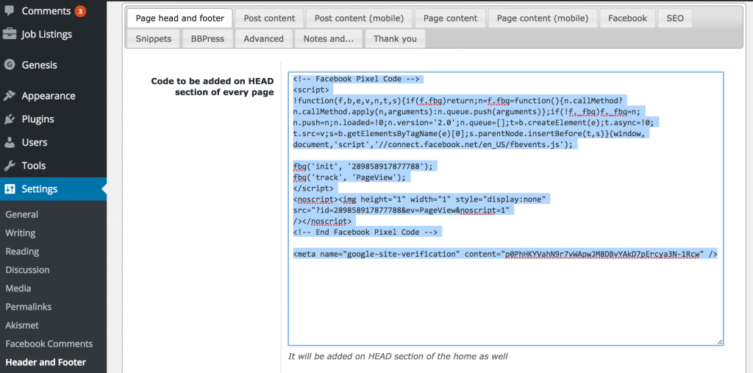Switch to Page head and footer tab
Screen dimensions: 753x373
tap(179, 18)
